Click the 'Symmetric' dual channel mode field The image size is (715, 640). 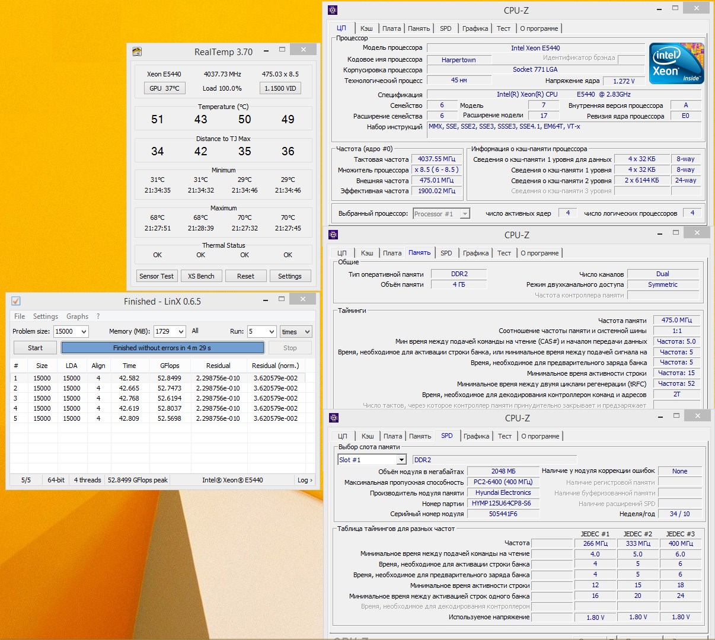pyautogui.click(x=663, y=284)
